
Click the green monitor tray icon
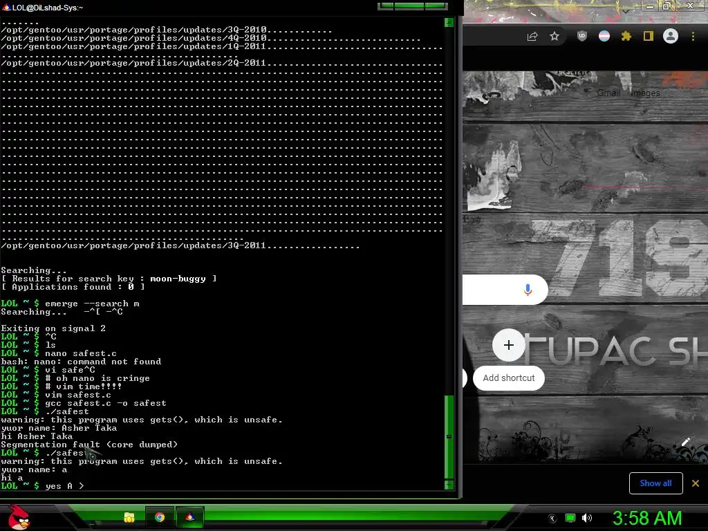570,518
